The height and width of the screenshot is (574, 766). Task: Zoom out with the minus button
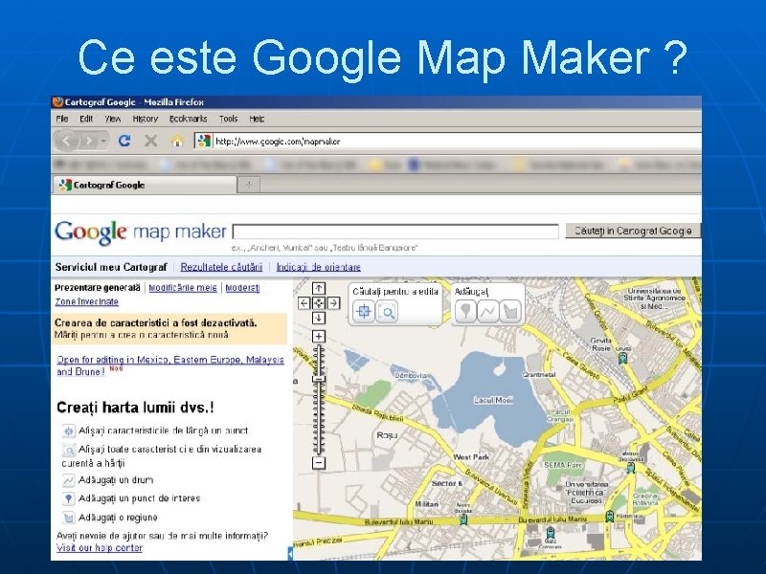pos(319,462)
